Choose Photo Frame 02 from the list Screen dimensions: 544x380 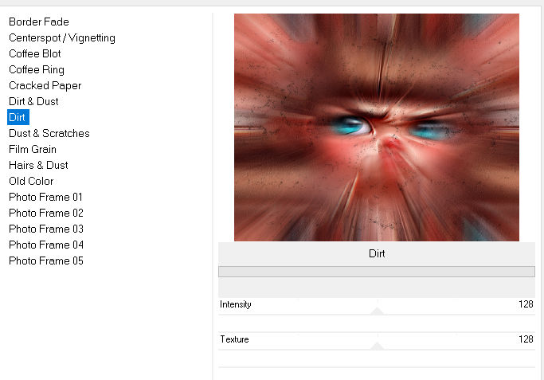(46, 213)
